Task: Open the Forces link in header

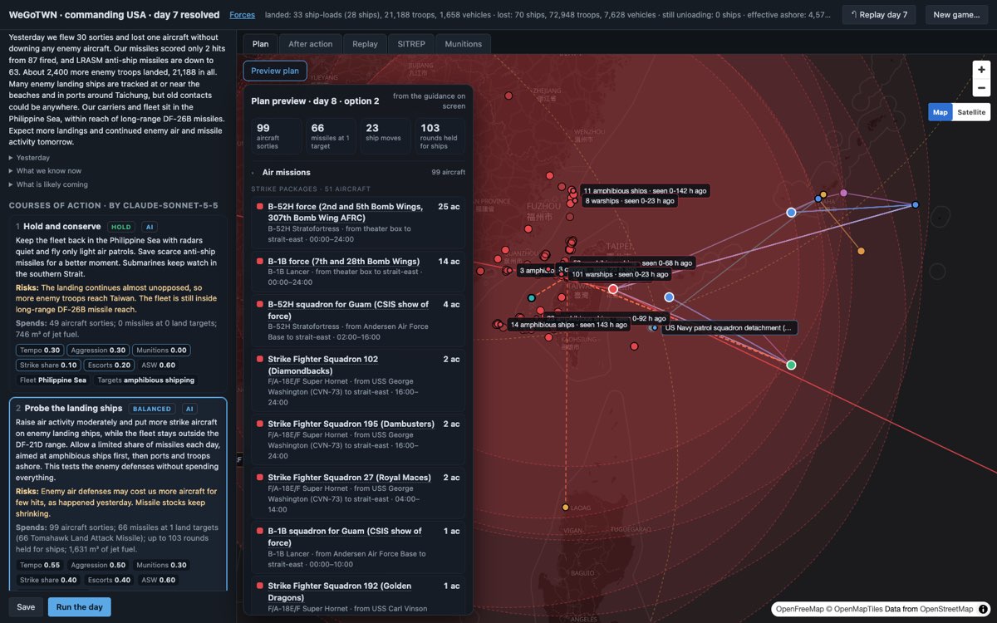Action: pos(243,15)
